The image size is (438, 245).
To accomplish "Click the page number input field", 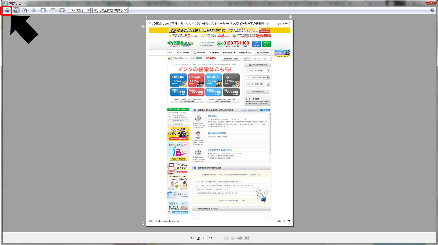I will pyautogui.click(x=205, y=238).
